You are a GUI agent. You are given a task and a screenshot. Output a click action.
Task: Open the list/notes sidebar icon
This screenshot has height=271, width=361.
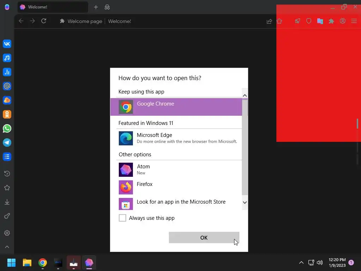tap(7, 157)
